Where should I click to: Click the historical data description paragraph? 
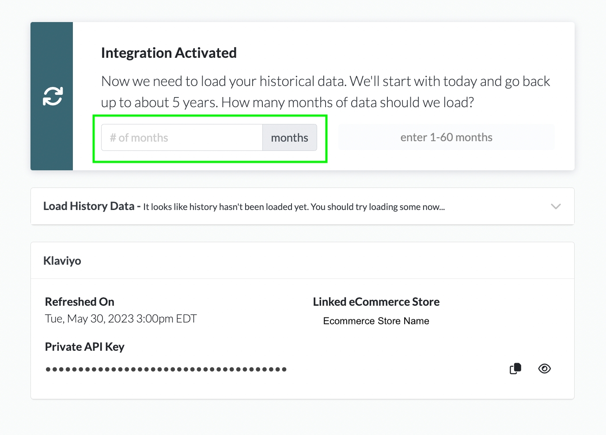[x=325, y=92]
